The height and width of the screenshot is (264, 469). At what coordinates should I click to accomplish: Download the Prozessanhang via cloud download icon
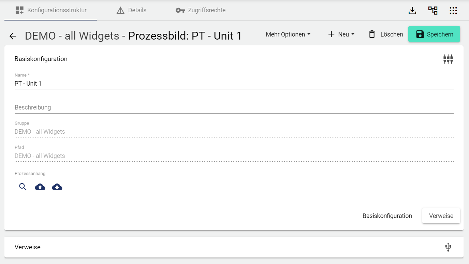click(x=57, y=187)
